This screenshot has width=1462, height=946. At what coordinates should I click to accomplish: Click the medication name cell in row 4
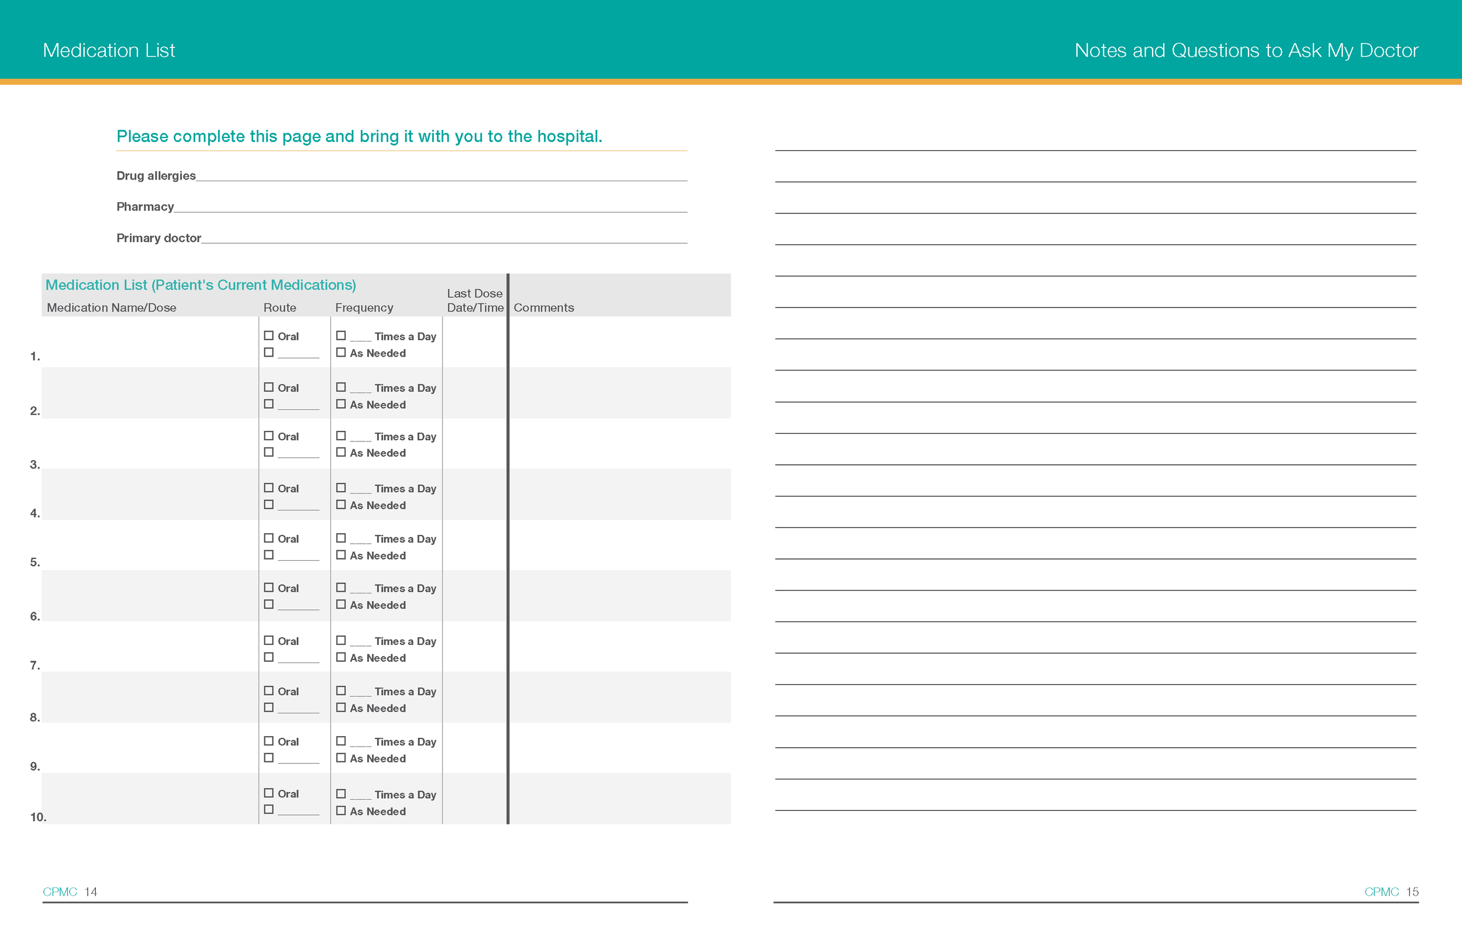pos(150,495)
